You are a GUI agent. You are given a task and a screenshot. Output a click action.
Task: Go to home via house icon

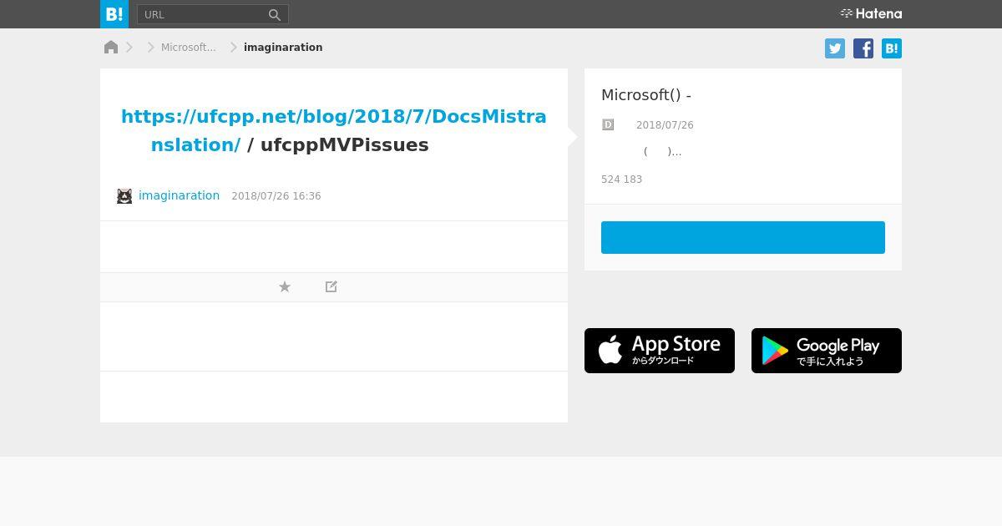[x=111, y=47]
